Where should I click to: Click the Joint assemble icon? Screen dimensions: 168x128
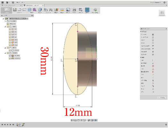pyautogui.click(x=51, y=10)
